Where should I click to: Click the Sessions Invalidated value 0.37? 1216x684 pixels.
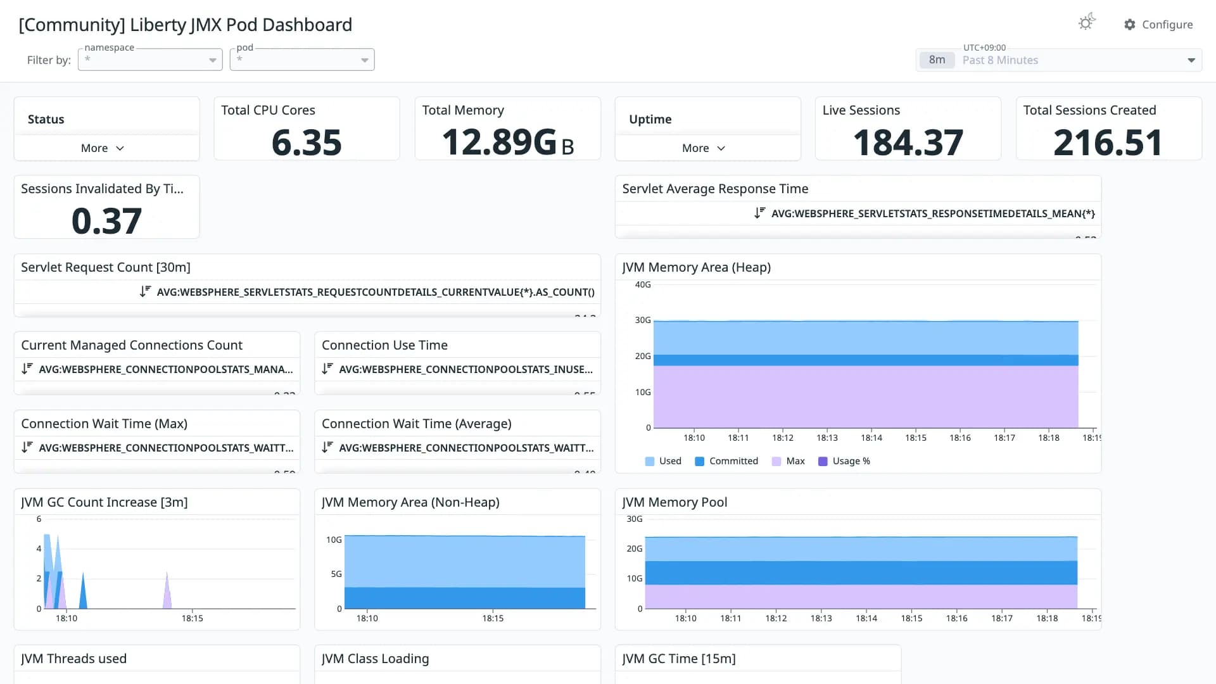click(106, 220)
